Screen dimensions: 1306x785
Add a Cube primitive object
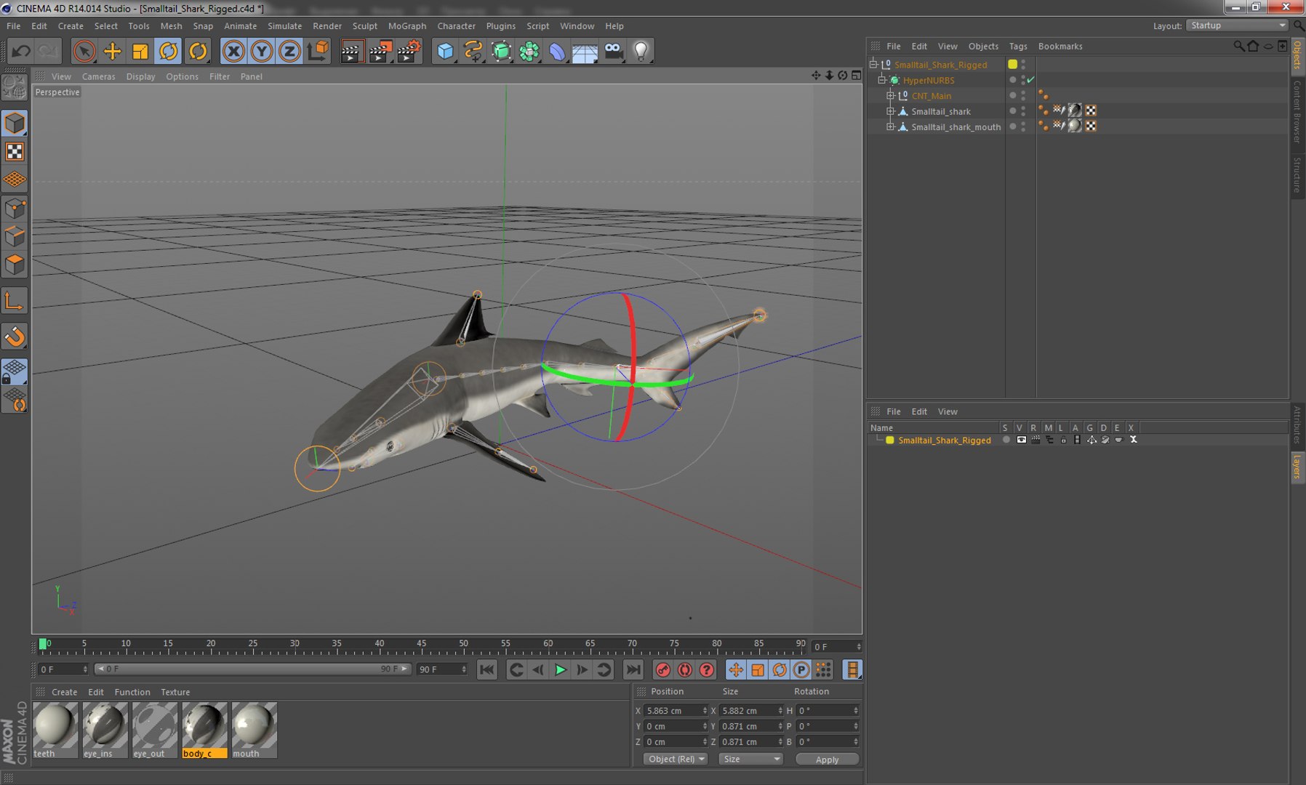click(445, 51)
